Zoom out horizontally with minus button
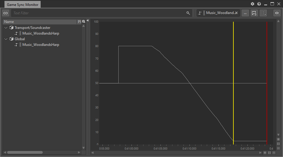The width and height of the screenshot is (283, 157). coord(273,153)
